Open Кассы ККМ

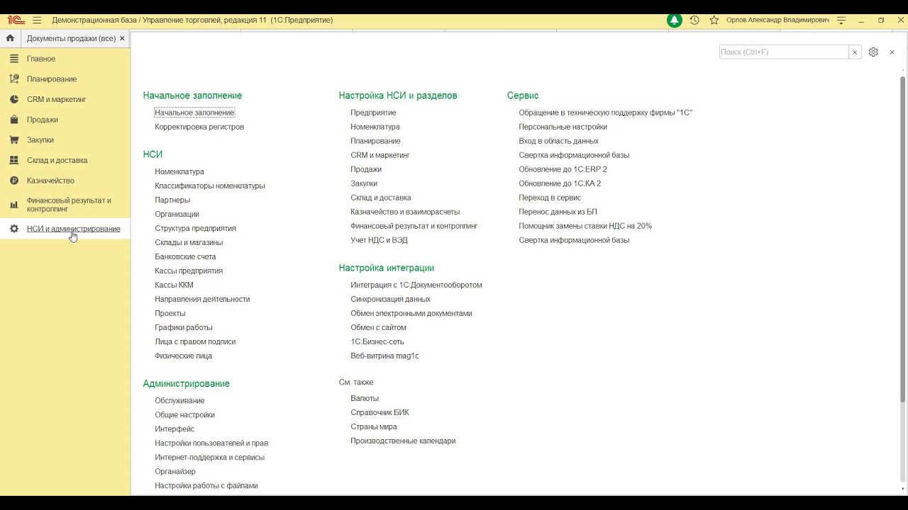pos(174,285)
